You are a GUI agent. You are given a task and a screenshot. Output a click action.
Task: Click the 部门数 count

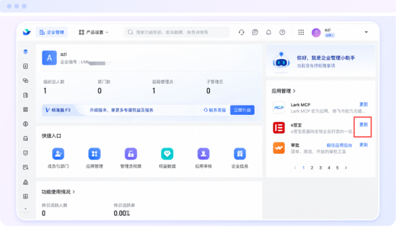[100, 90]
